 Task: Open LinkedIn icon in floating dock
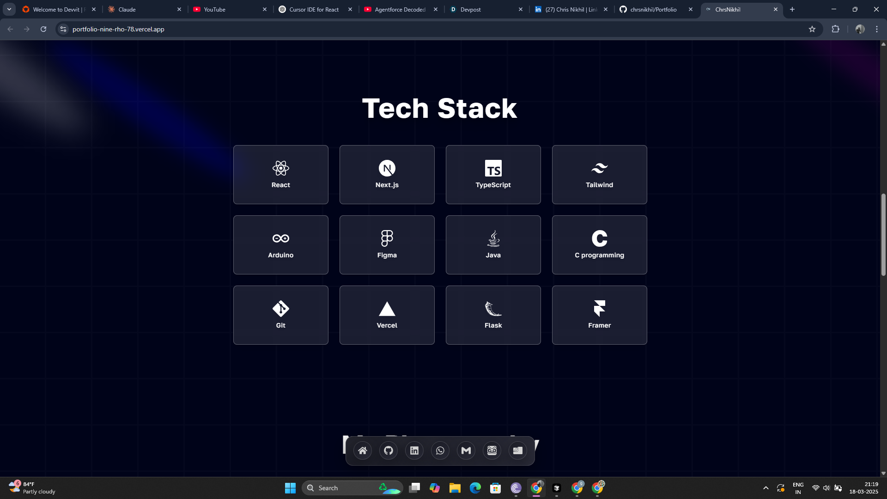click(414, 450)
